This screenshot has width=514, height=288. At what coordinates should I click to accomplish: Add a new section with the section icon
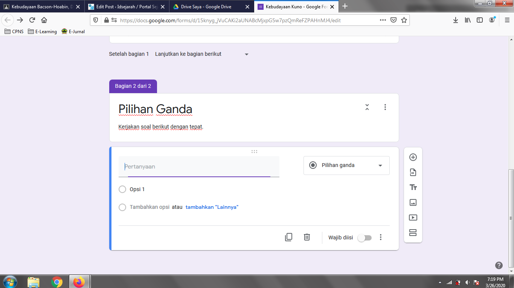click(x=413, y=233)
